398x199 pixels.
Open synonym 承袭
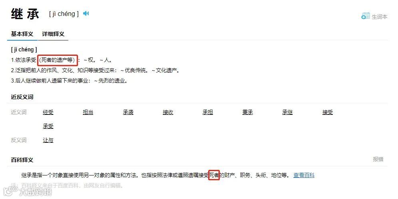128,112
